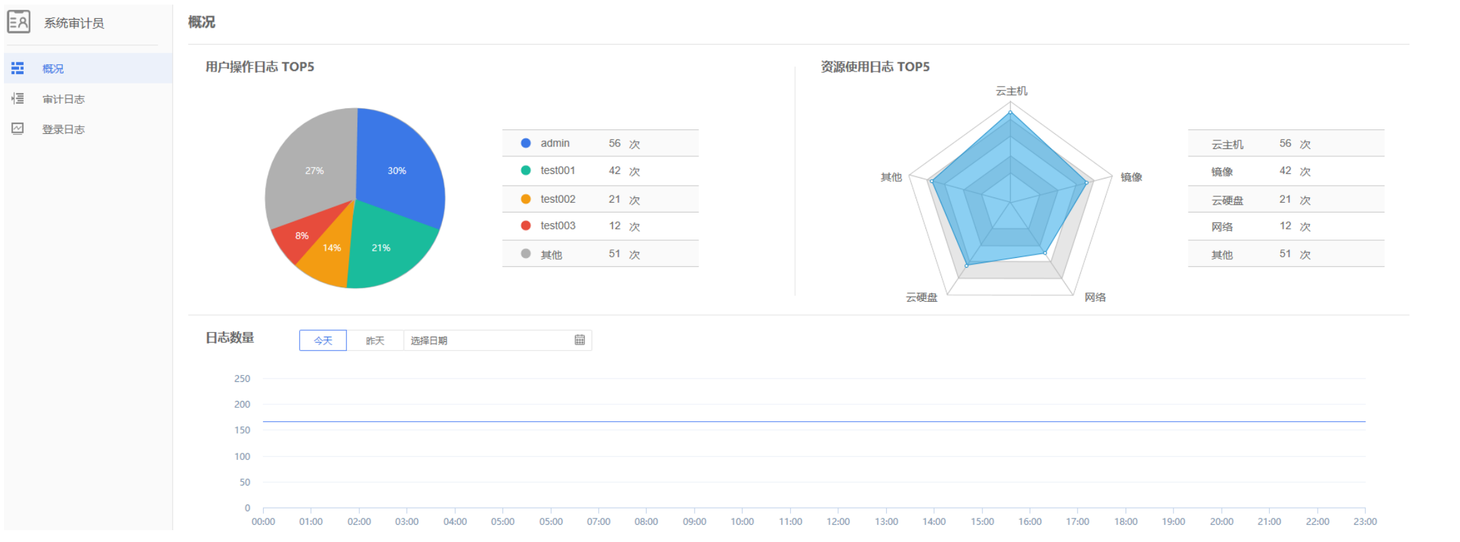This screenshot has width=1460, height=542.
Task: Click the test002 user name in legend
Action: [558, 199]
